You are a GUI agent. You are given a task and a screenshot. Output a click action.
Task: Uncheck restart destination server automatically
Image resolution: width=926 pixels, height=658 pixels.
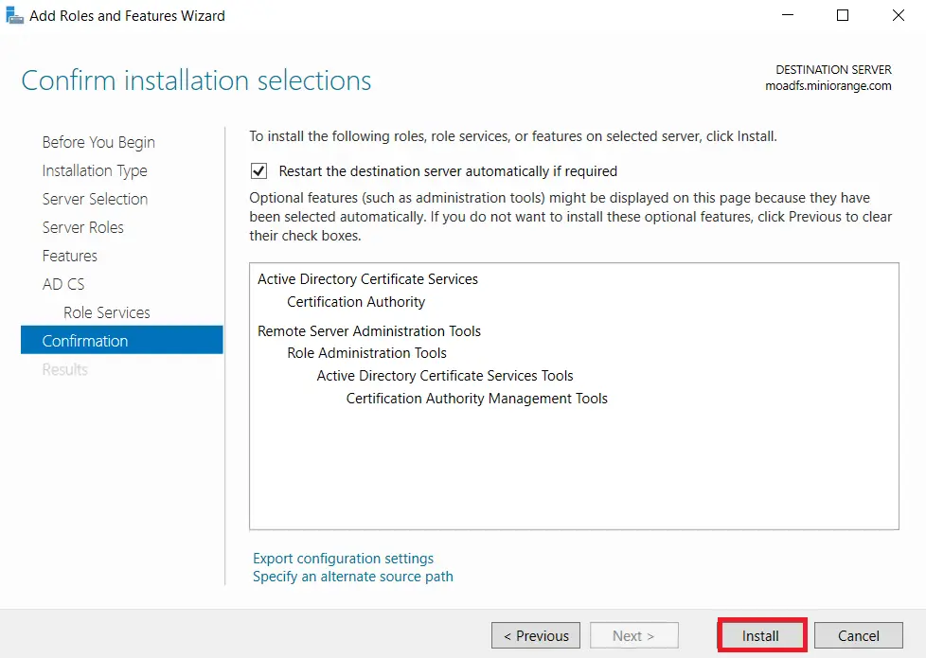[258, 171]
